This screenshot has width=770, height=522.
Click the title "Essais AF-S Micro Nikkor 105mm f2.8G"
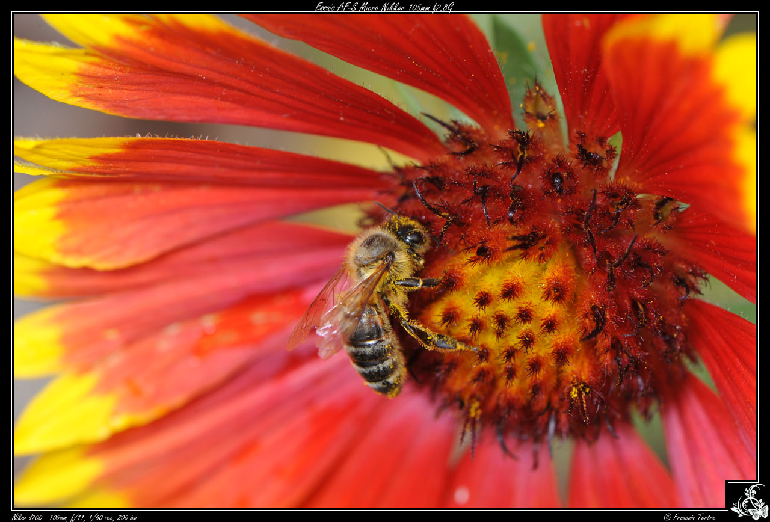pos(384,7)
